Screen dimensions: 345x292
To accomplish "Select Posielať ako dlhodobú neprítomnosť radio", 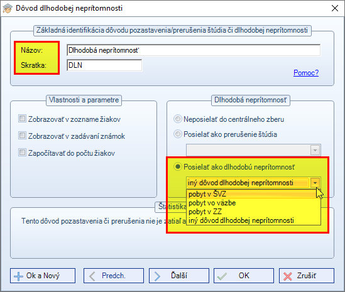I will click(x=178, y=166).
